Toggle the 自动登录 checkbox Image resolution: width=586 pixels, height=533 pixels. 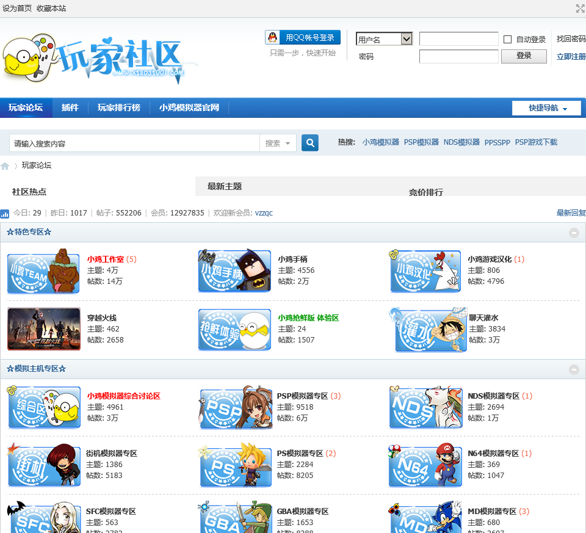[507, 39]
